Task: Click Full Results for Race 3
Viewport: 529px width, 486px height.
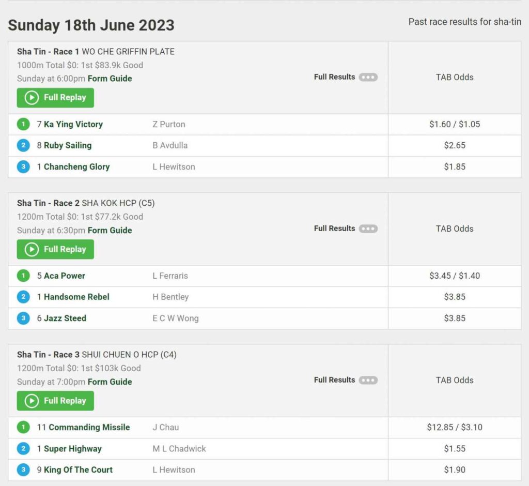Action: [x=334, y=379]
